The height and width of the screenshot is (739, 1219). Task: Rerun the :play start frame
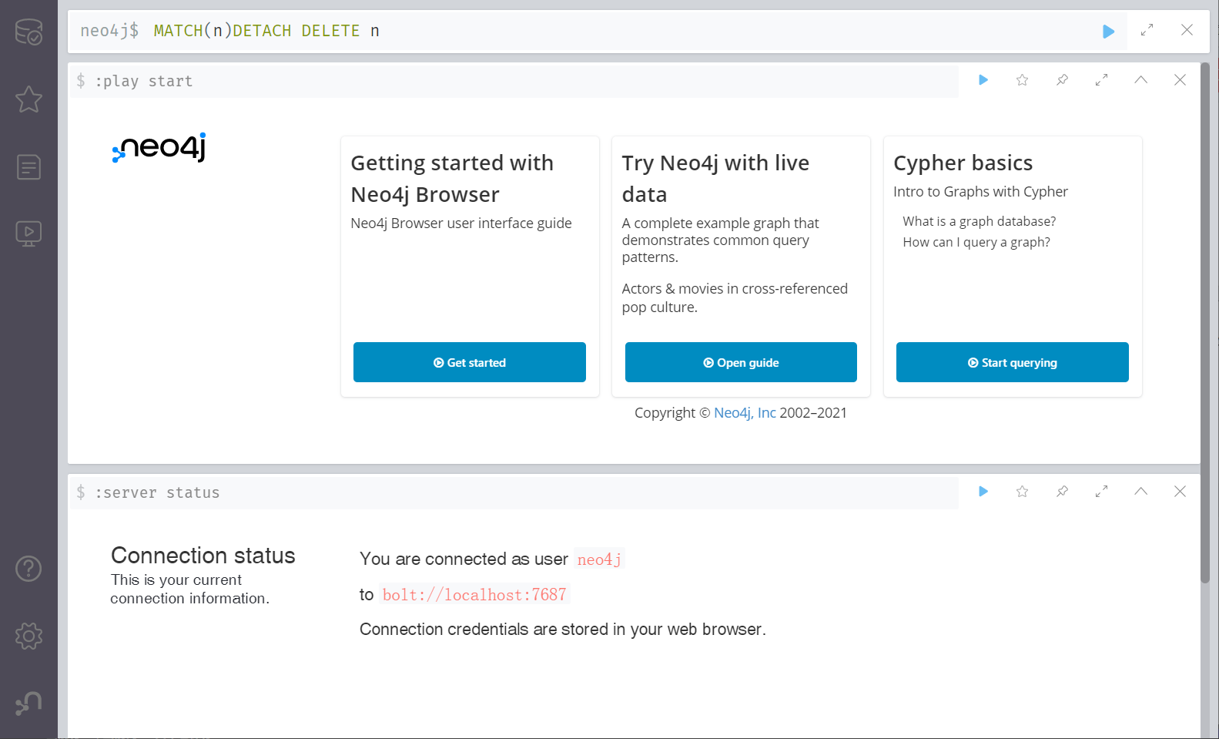pyautogui.click(x=983, y=79)
